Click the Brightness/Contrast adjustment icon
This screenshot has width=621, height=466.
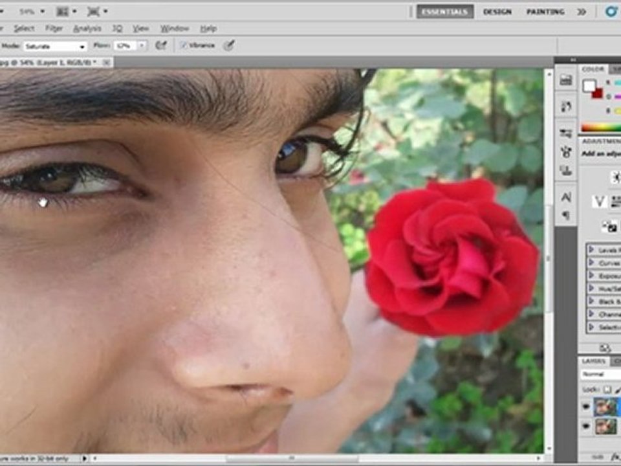click(616, 177)
